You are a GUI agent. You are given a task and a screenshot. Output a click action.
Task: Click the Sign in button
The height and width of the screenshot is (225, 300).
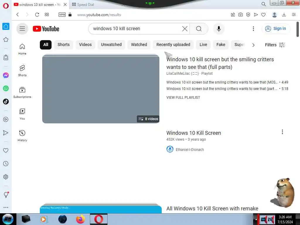tap(276, 29)
